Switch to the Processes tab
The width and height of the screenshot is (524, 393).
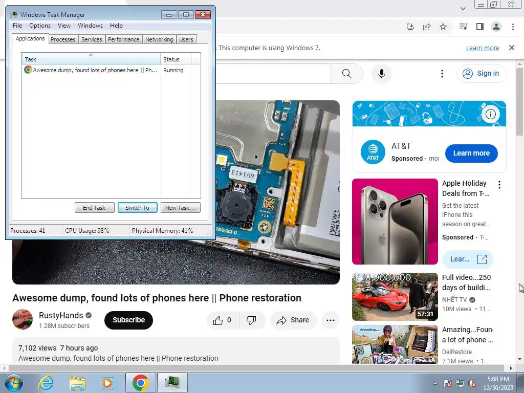coord(63,39)
